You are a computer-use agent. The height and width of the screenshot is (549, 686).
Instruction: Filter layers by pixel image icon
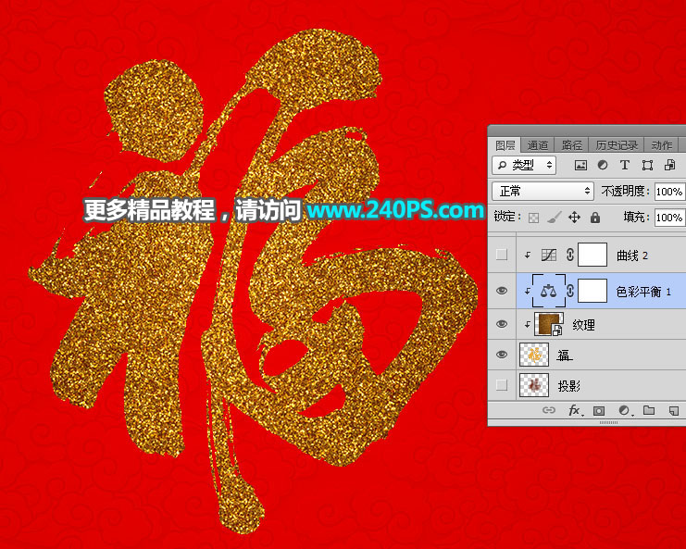[580, 166]
